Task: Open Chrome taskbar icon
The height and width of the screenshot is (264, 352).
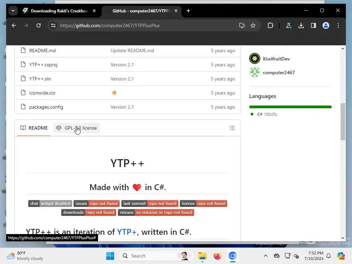Action: (x=233, y=256)
